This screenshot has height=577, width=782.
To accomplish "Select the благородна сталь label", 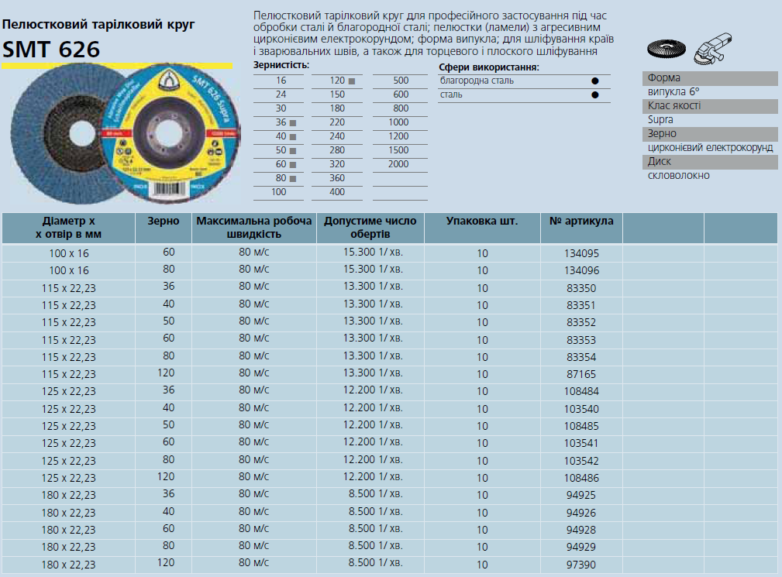I will 477,81.
